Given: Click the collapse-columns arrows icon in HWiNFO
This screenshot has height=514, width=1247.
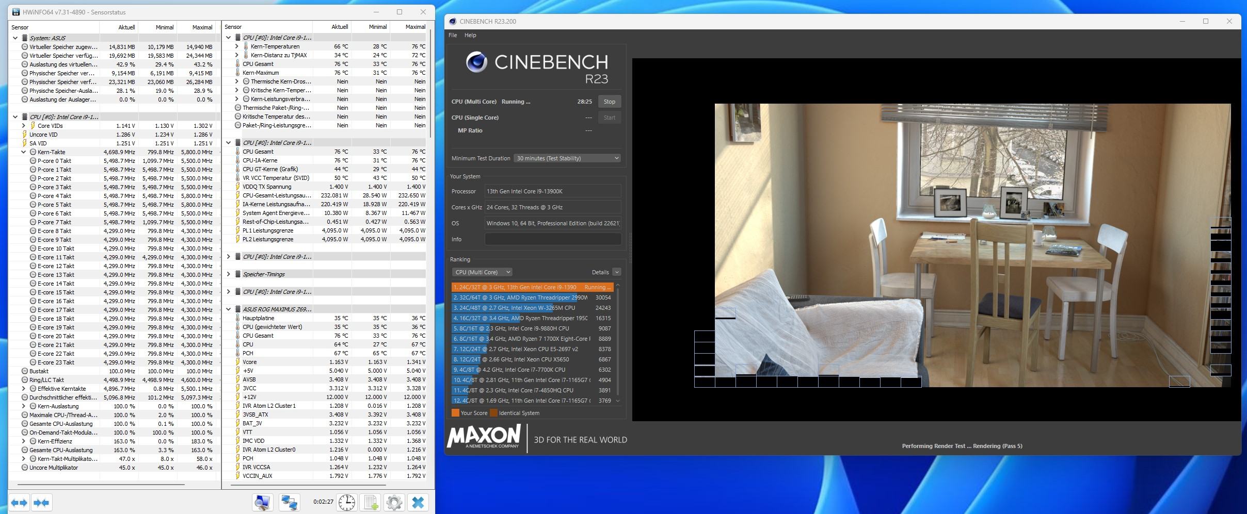Looking at the screenshot, I should click(x=41, y=503).
